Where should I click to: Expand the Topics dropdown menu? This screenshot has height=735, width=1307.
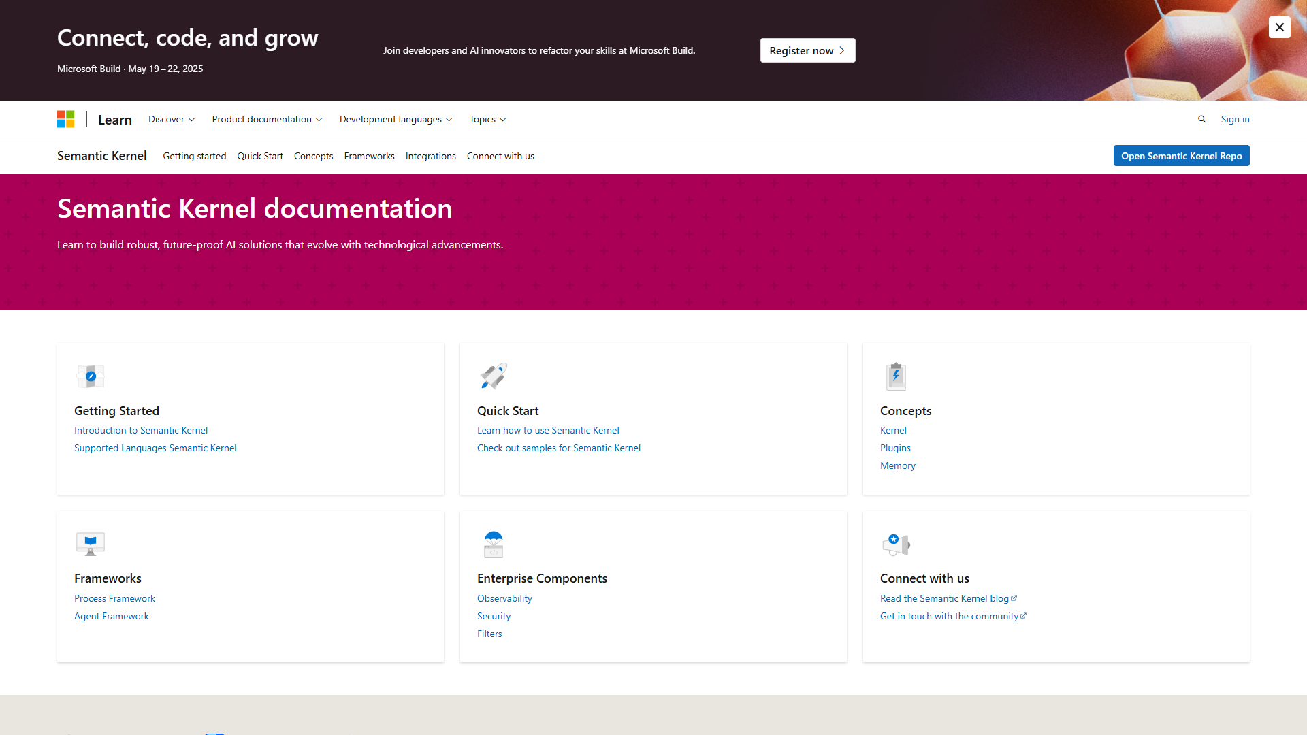tap(487, 119)
